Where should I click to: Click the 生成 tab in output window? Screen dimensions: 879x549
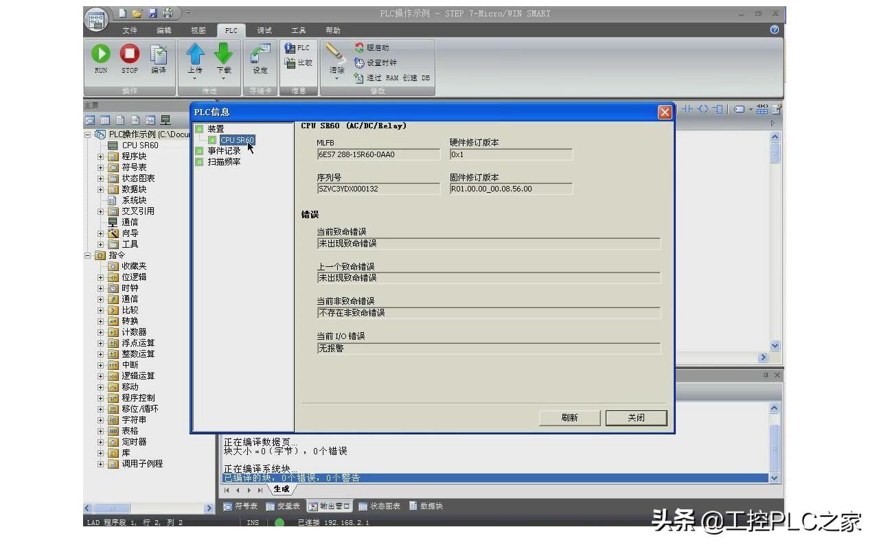click(x=282, y=489)
